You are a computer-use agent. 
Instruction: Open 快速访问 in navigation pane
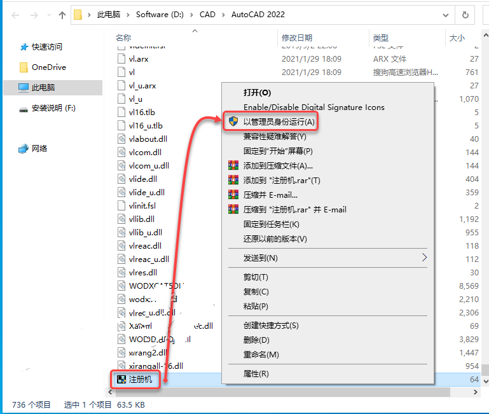pos(47,47)
